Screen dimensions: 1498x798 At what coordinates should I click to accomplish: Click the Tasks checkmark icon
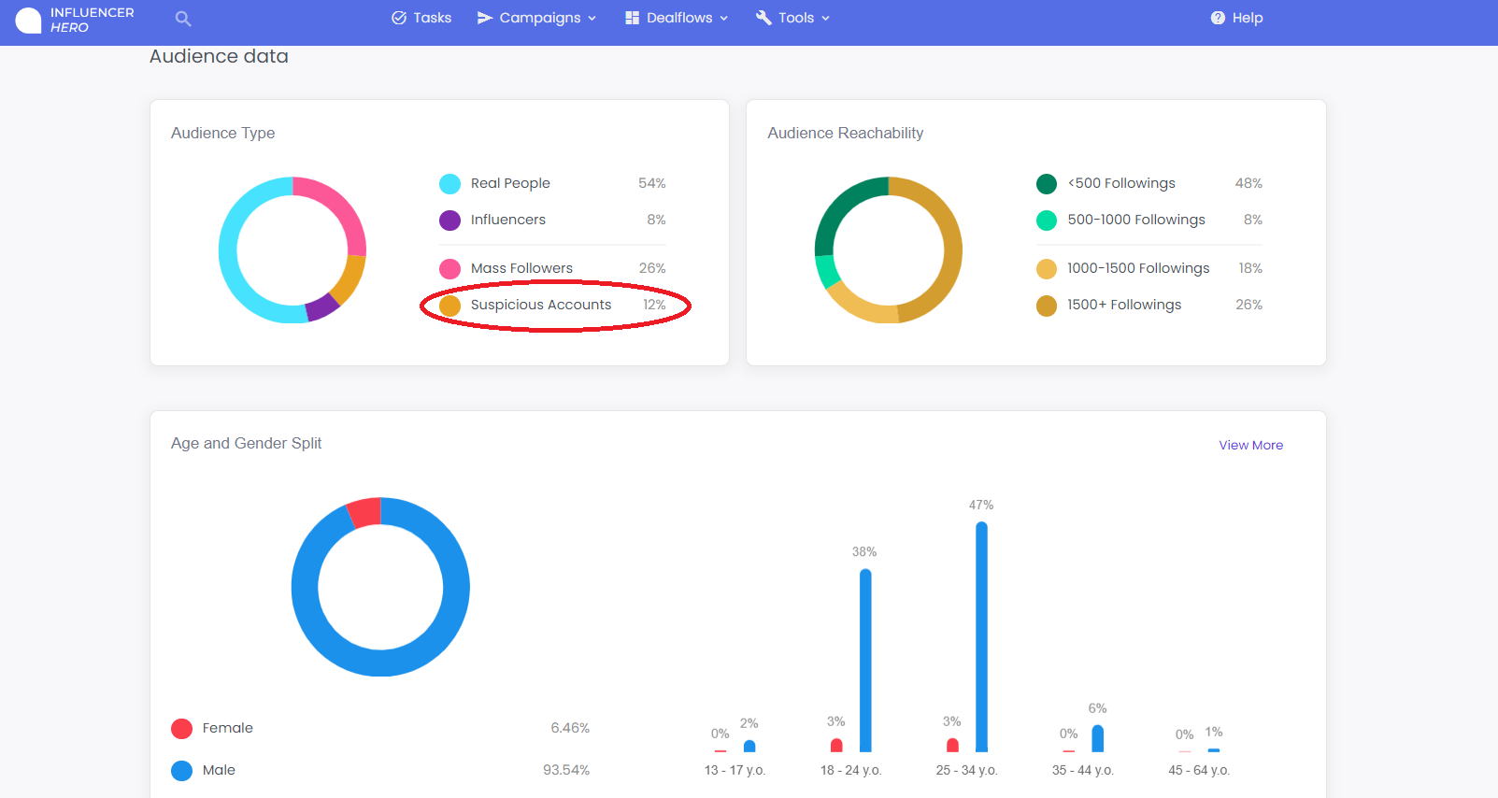[x=399, y=18]
